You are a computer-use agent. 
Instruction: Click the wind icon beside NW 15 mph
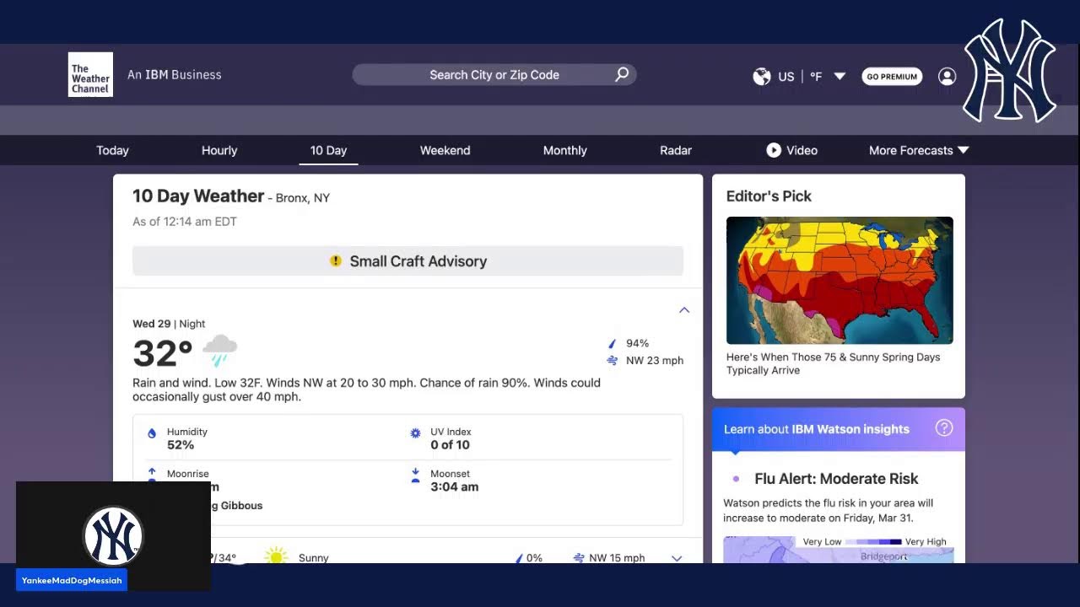579,558
